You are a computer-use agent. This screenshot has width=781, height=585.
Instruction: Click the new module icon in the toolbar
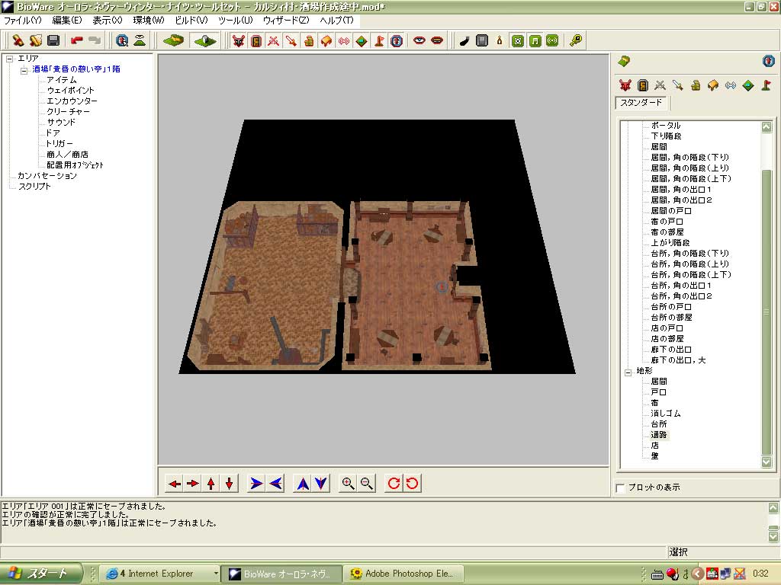point(18,40)
